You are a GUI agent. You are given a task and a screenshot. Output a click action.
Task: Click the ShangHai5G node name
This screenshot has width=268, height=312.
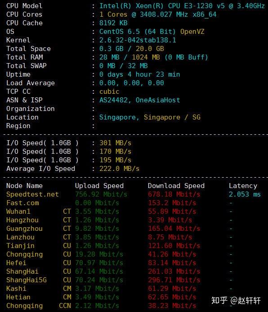[x=27, y=280]
